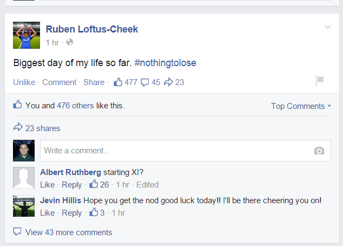Like Jevin Hillis's comment
Viewport: 343px width, 246px height.
pyautogui.click(x=48, y=213)
